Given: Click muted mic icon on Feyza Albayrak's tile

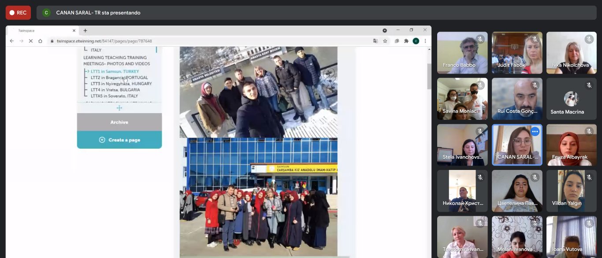Looking at the screenshot, I should pyautogui.click(x=589, y=131).
